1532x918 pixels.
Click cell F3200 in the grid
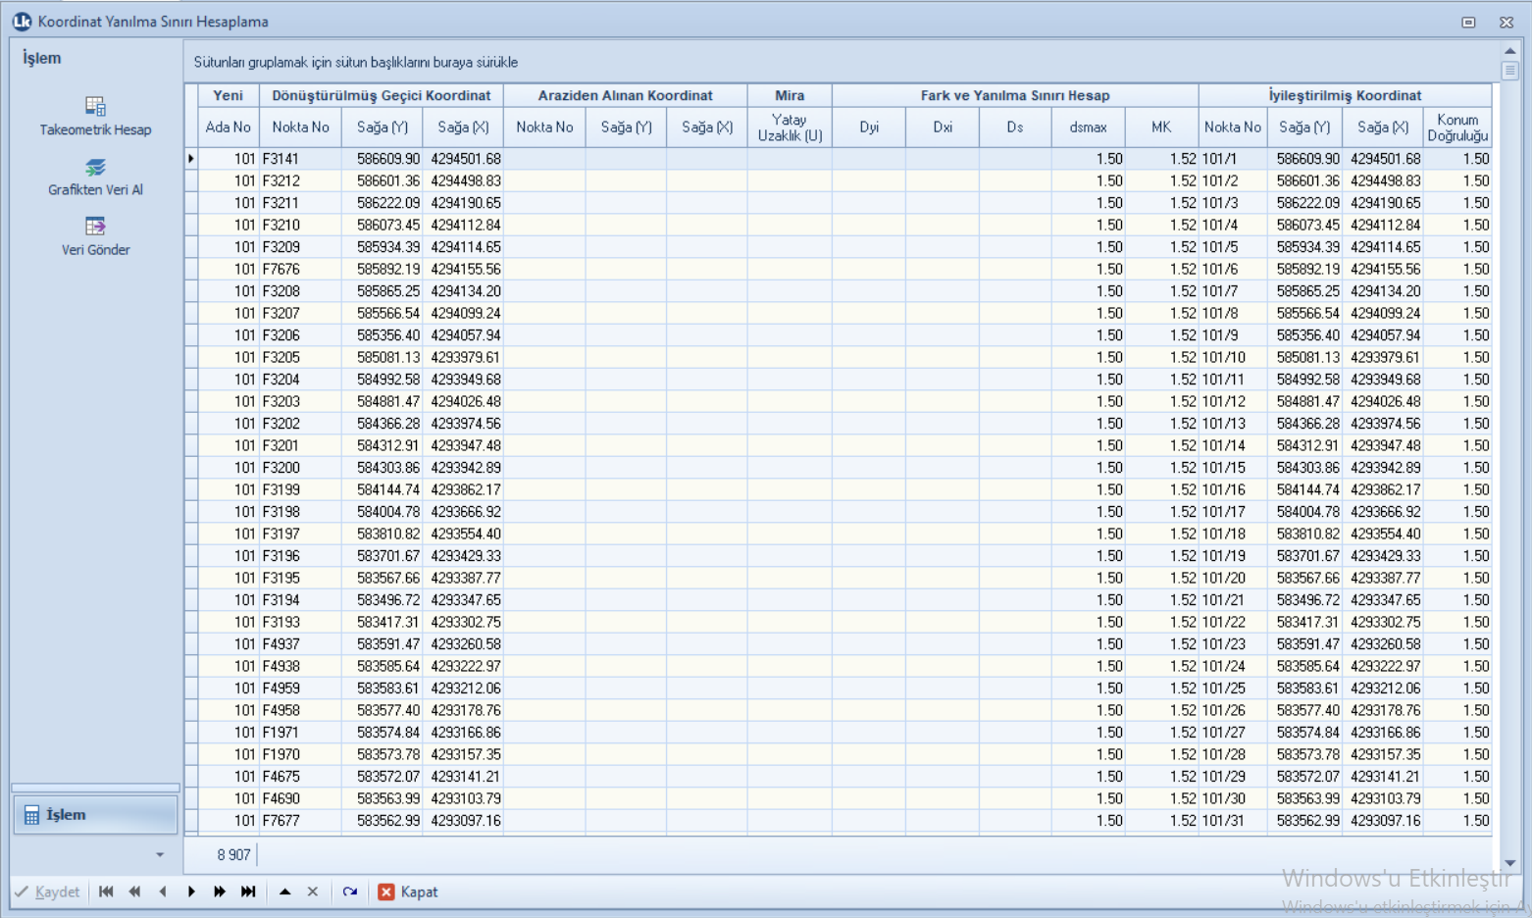pos(300,468)
